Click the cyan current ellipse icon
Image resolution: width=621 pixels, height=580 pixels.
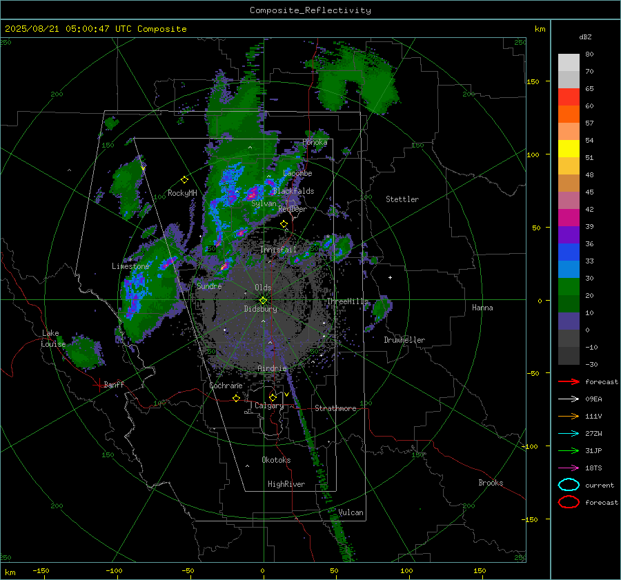(x=569, y=485)
